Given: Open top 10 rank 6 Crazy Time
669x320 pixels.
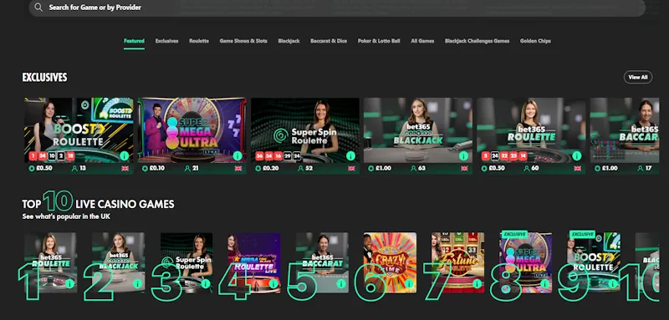Looking at the screenshot, I should tap(390, 262).
